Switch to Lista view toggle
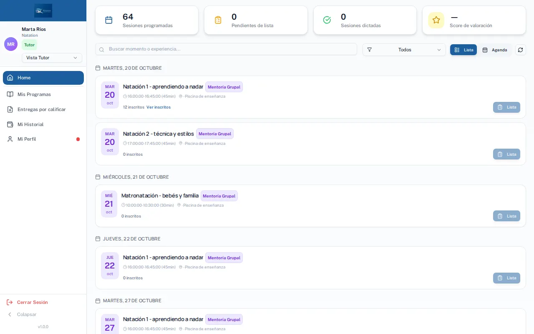Image resolution: width=534 pixels, height=334 pixels. click(x=463, y=50)
